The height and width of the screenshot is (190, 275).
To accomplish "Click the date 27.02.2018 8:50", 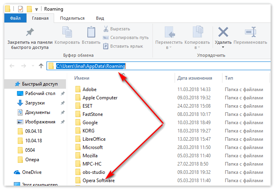I will 192,164.
